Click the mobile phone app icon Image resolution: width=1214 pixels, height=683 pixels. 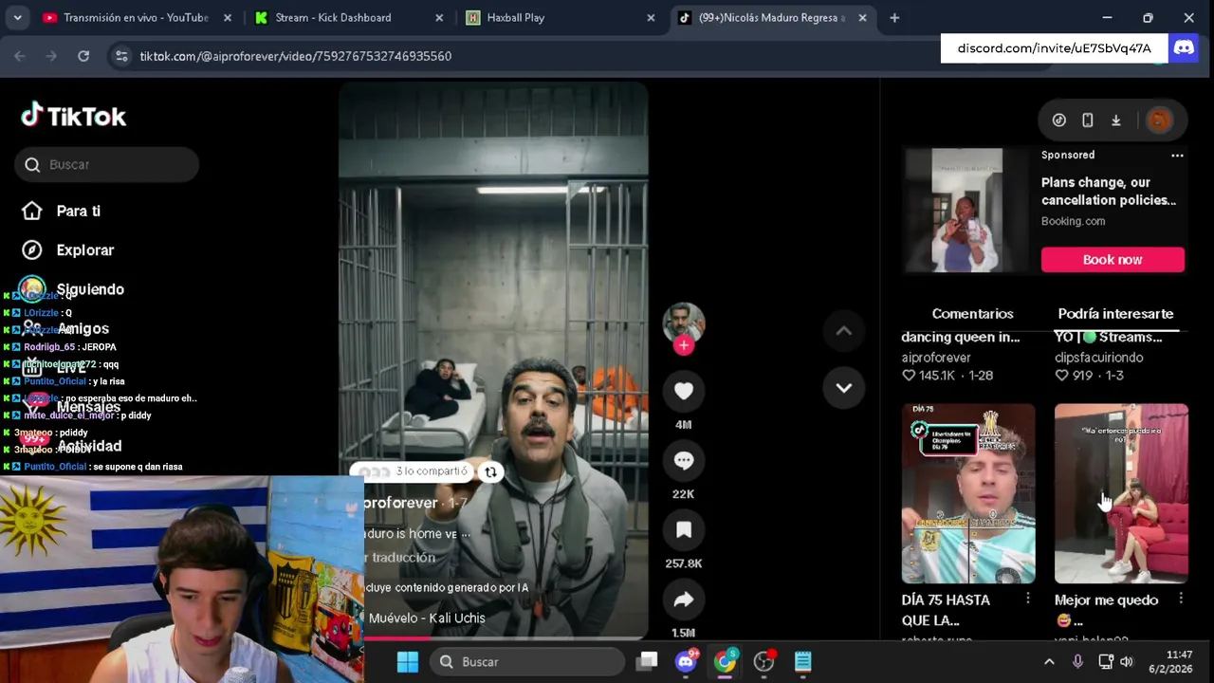point(1088,120)
